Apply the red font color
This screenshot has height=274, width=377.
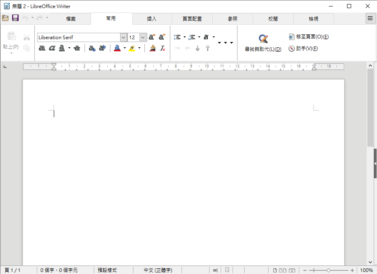click(x=117, y=48)
